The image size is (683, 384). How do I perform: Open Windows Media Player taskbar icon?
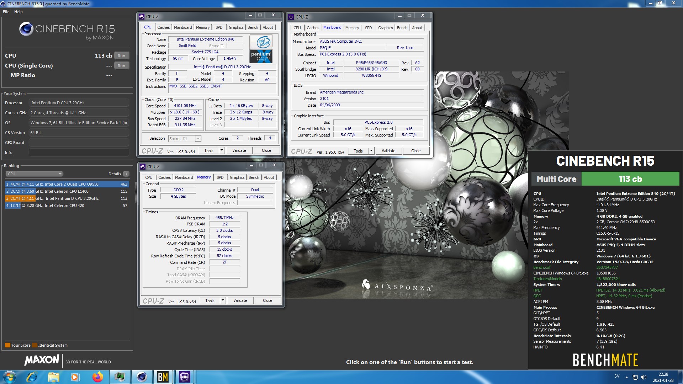[75, 377]
